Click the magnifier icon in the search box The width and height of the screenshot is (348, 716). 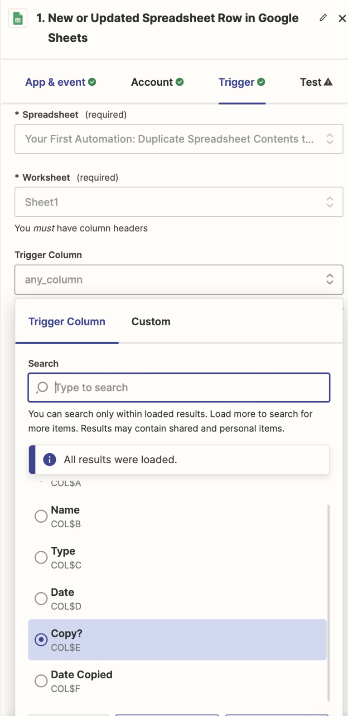[x=42, y=387]
